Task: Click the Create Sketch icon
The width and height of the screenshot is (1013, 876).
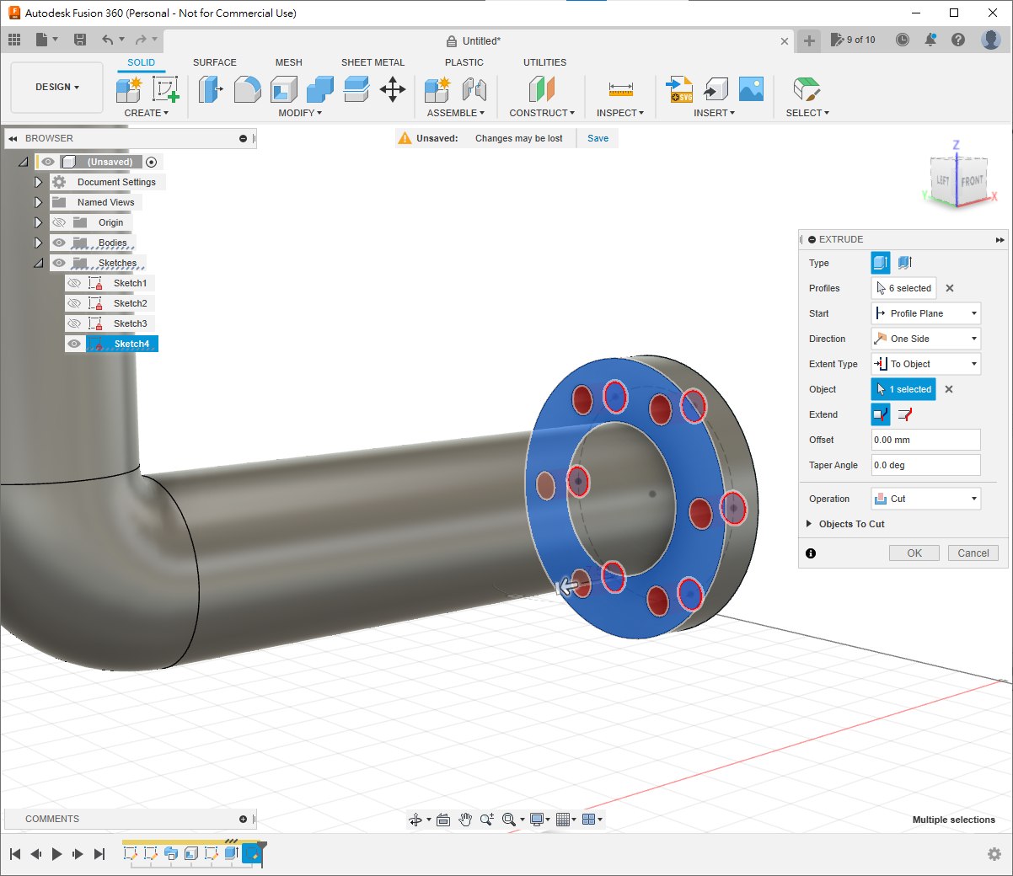Action: tap(165, 88)
